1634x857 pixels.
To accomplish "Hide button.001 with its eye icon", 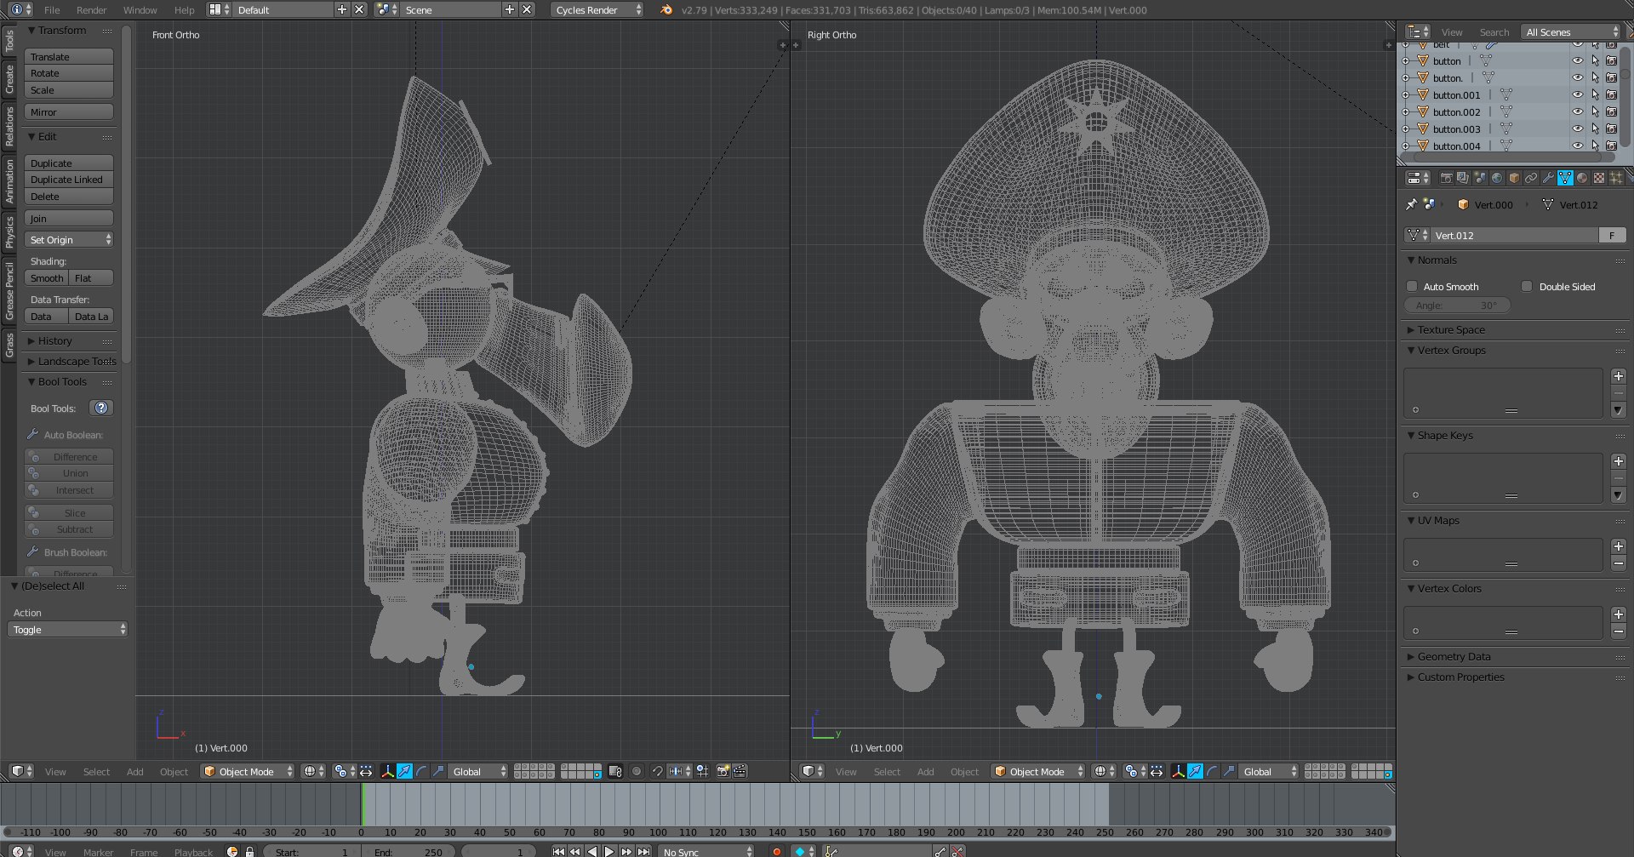I will click(x=1577, y=94).
